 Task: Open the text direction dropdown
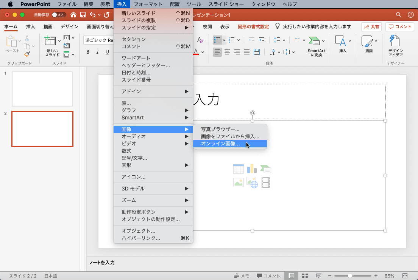(275, 52)
